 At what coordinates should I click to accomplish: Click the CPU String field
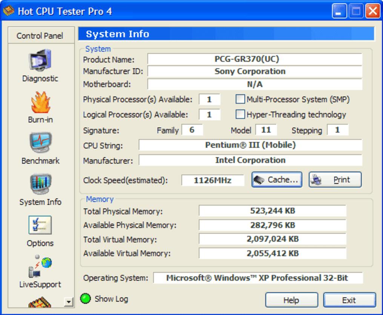click(250, 145)
